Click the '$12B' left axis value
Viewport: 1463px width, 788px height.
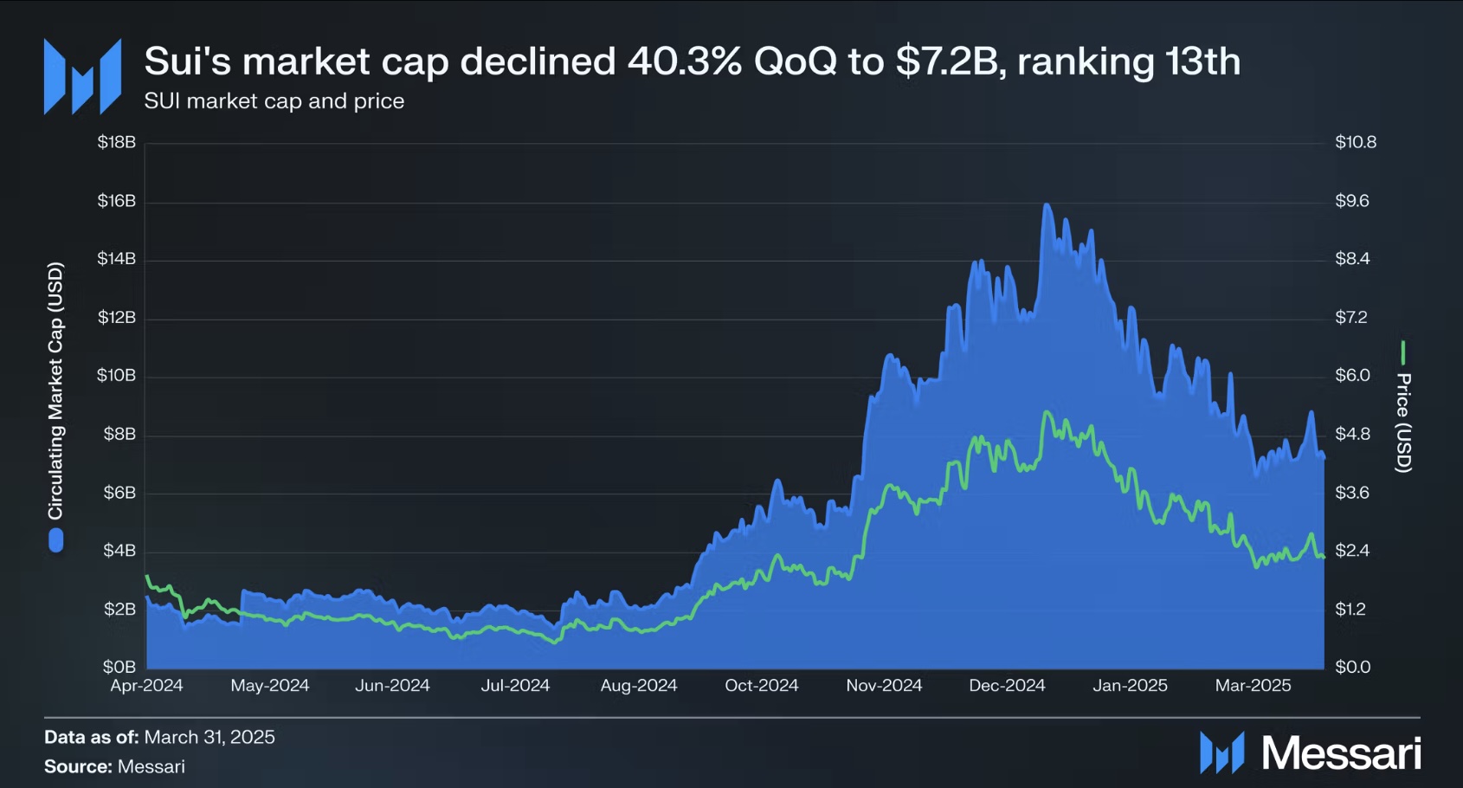tap(117, 318)
